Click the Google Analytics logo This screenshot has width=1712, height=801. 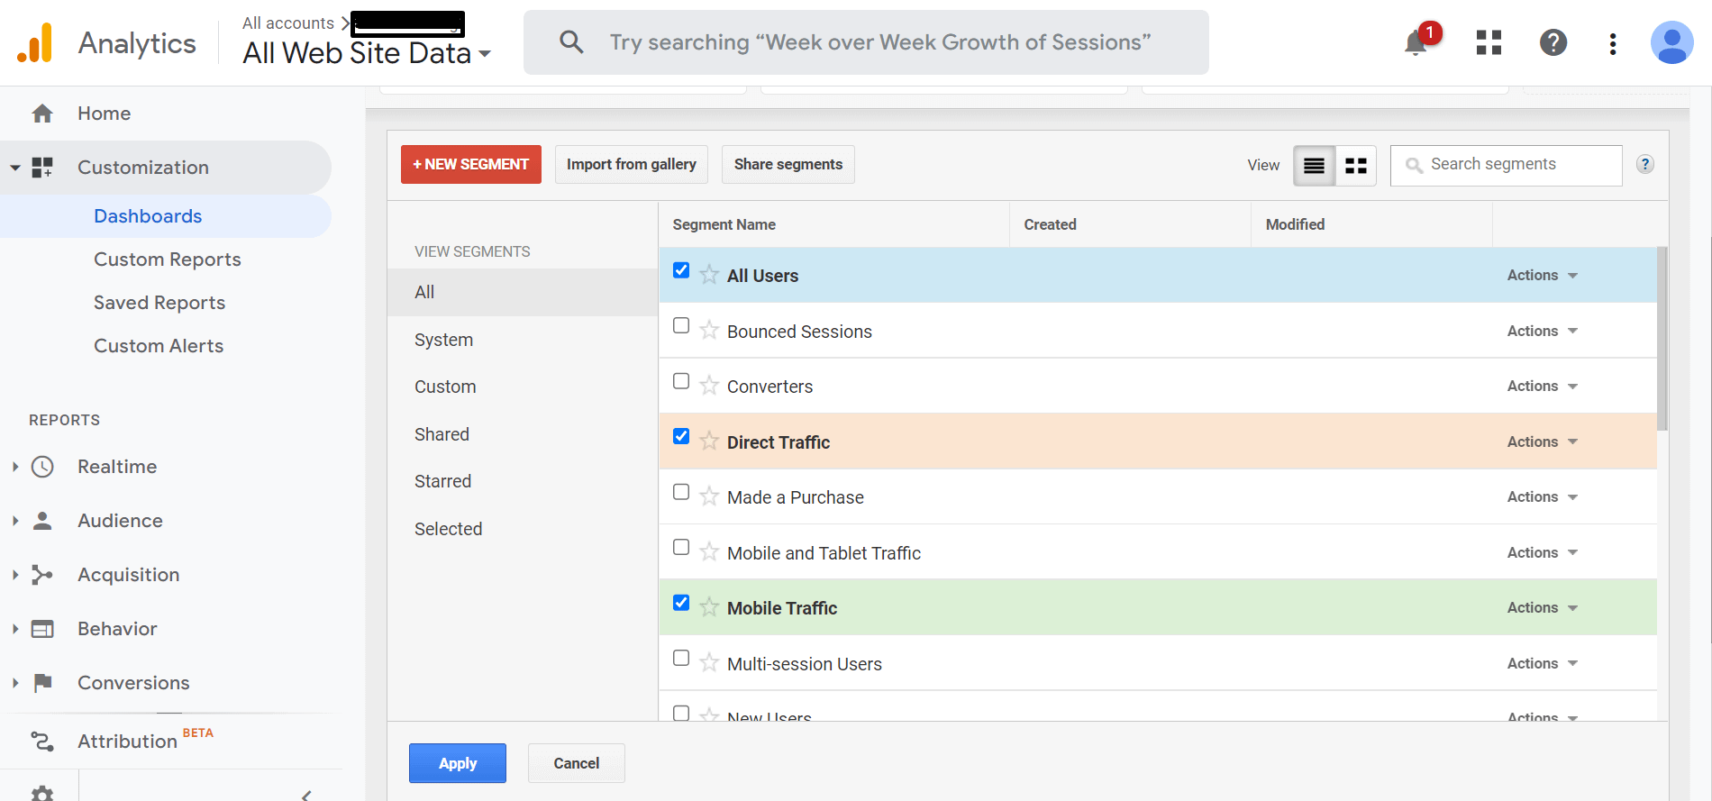tap(35, 42)
